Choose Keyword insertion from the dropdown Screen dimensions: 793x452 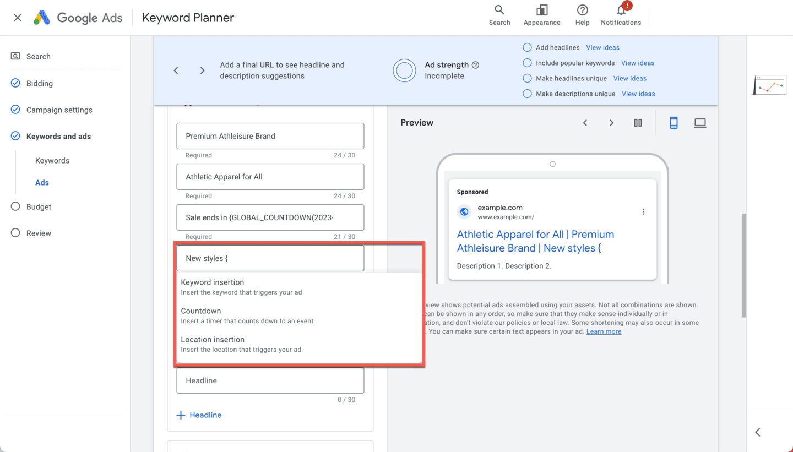(299, 287)
